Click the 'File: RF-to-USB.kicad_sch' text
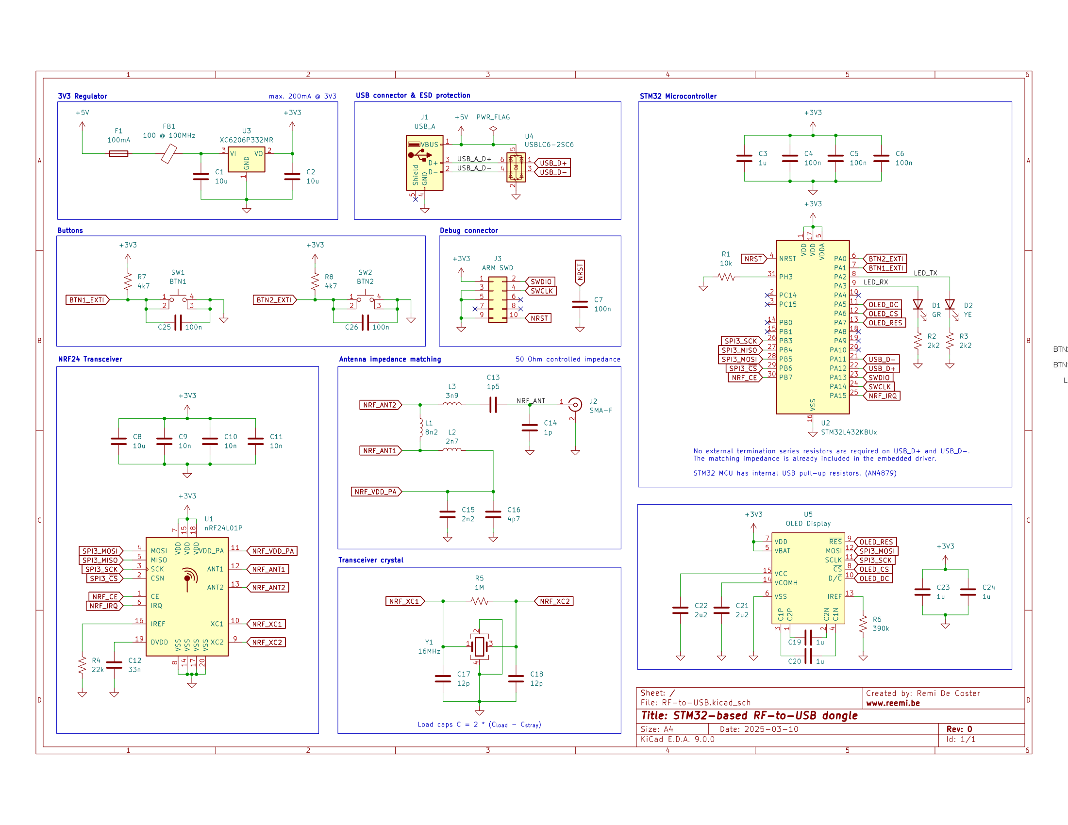 (695, 702)
